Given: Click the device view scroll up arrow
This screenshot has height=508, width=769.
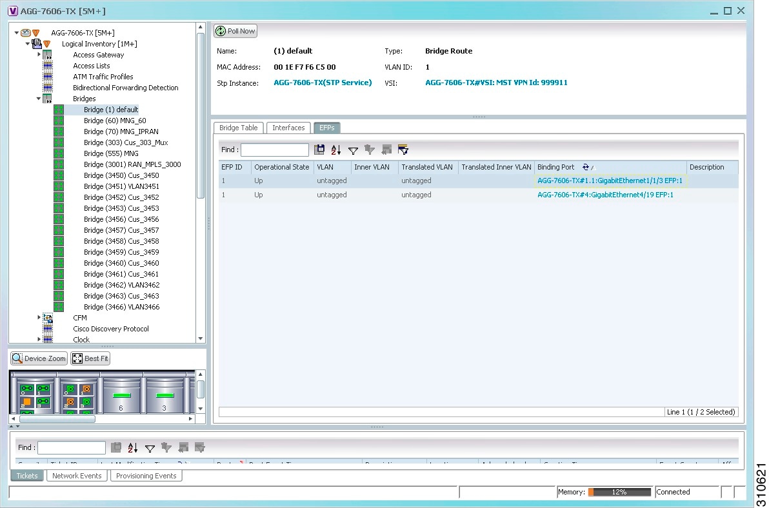Looking at the screenshot, I should 200,375.
